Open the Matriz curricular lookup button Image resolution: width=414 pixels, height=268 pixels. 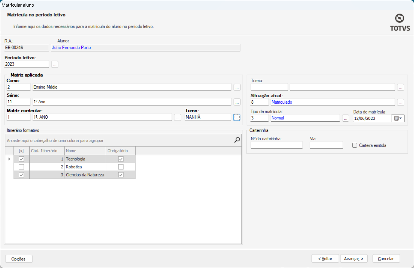click(177, 117)
